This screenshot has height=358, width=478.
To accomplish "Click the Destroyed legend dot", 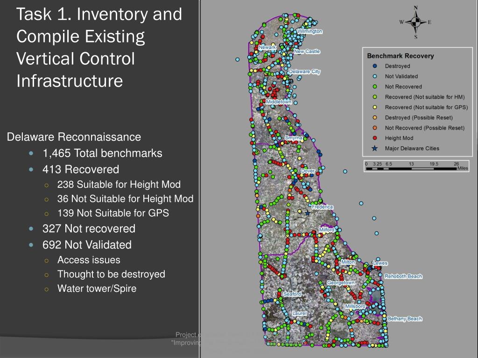I will (x=375, y=66).
